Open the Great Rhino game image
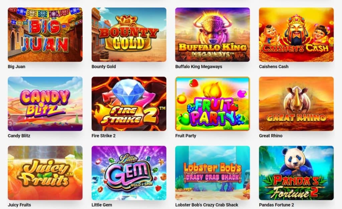 pos(297,104)
